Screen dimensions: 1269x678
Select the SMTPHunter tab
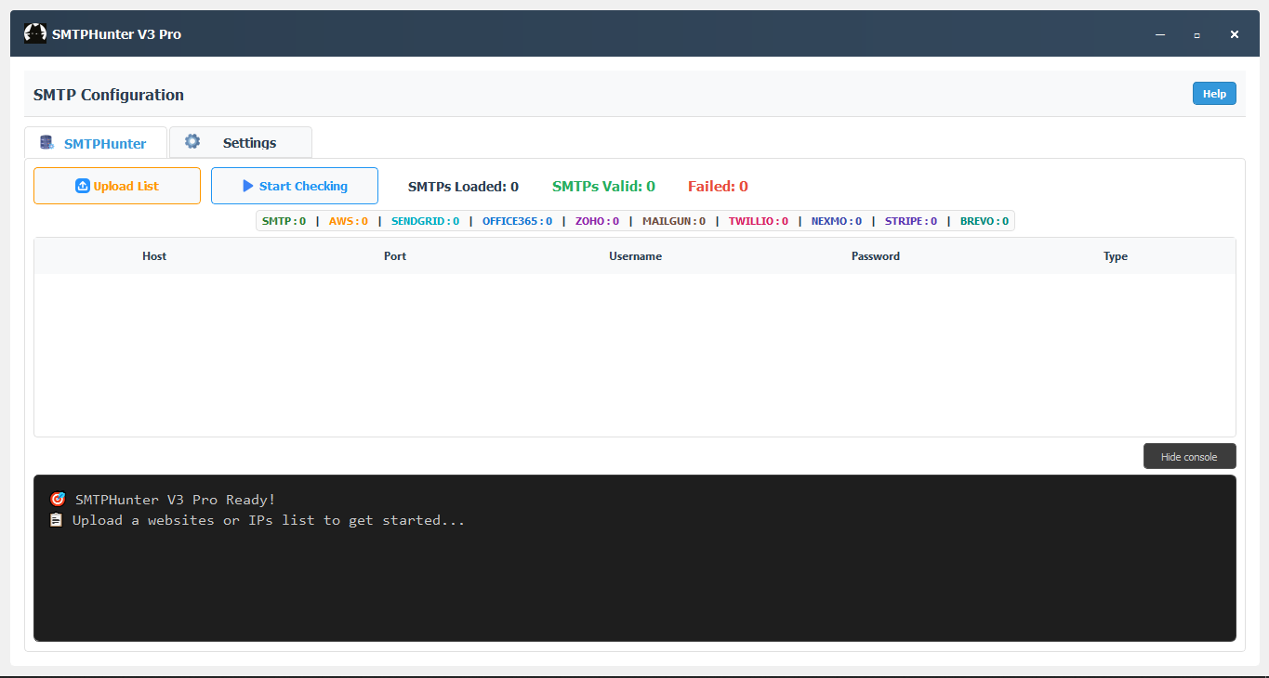pyautogui.click(x=96, y=143)
